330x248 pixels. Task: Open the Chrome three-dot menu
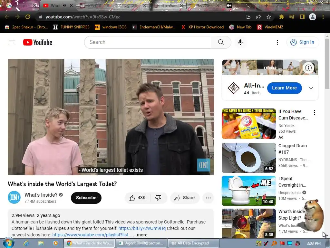point(323,17)
